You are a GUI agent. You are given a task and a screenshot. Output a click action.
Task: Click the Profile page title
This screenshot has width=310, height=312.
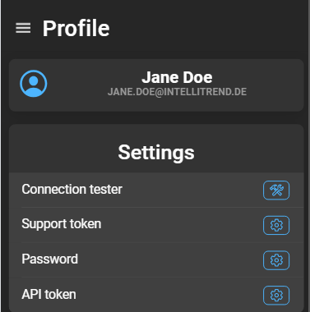click(76, 28)
